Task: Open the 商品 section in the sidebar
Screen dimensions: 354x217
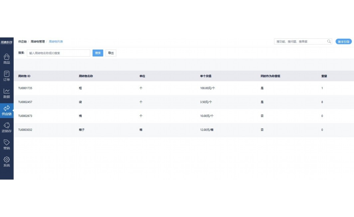Action: [x=7, y=59]
